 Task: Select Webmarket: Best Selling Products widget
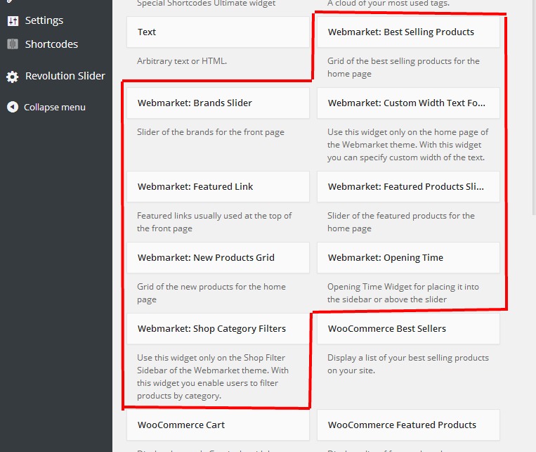[408, 32]
